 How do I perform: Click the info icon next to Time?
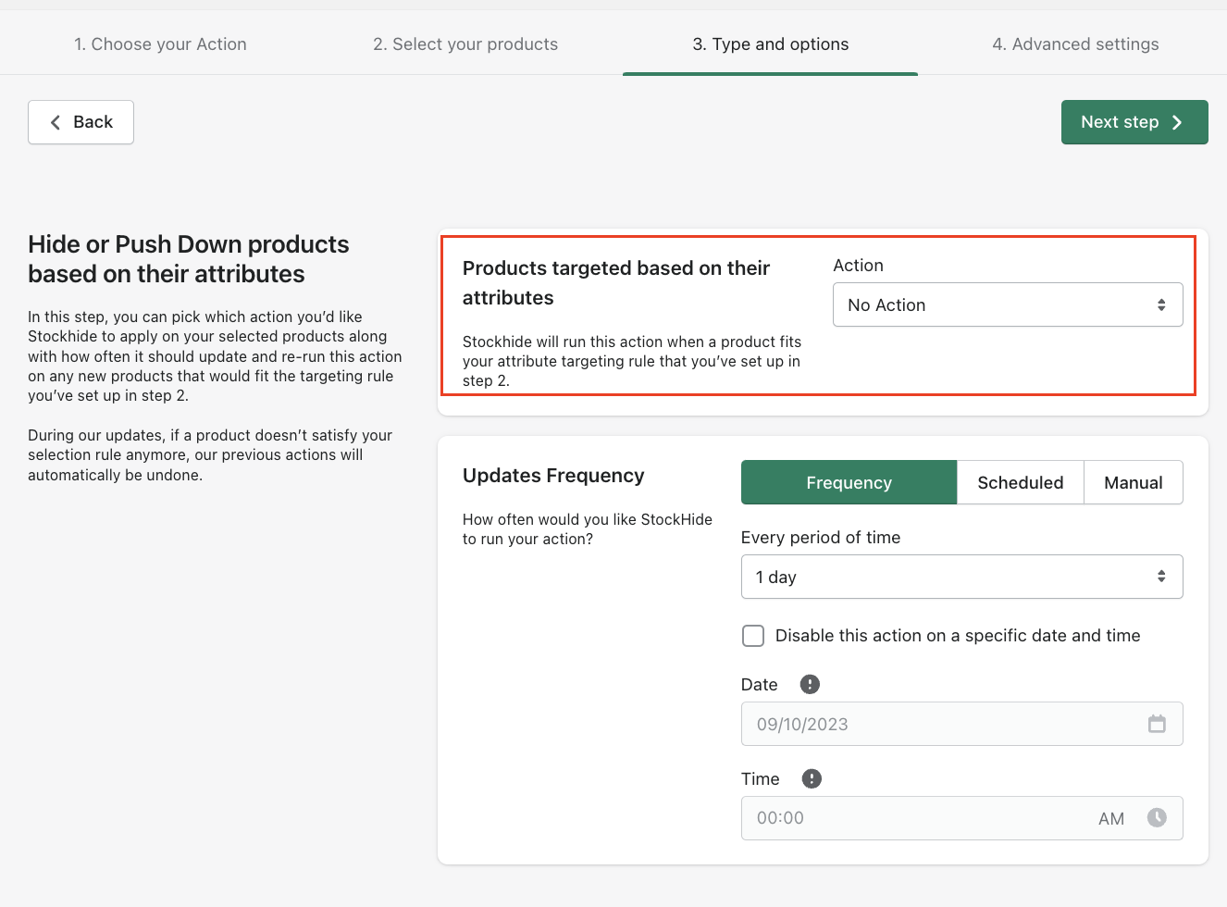(x=812, y=778)
